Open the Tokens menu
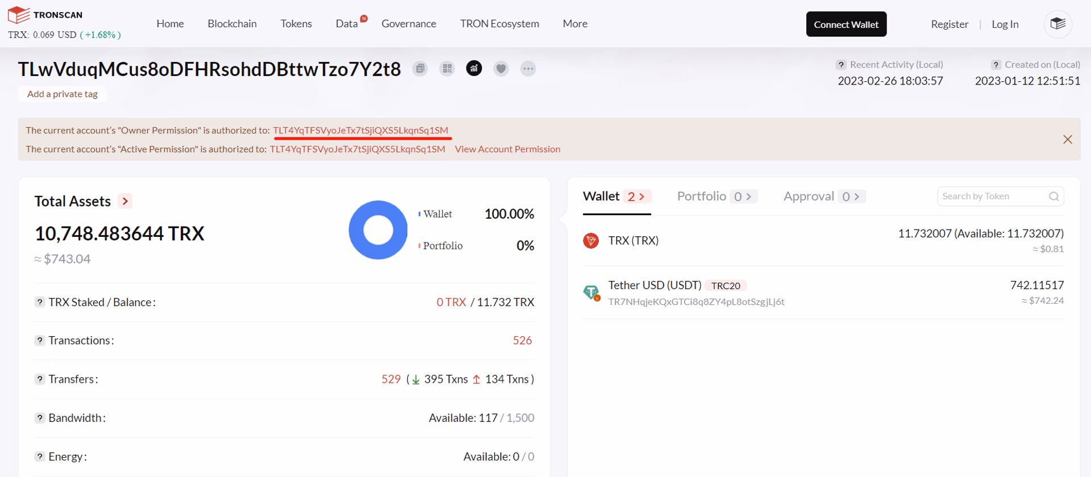The image size is (1091, 477). coord(296,24)
